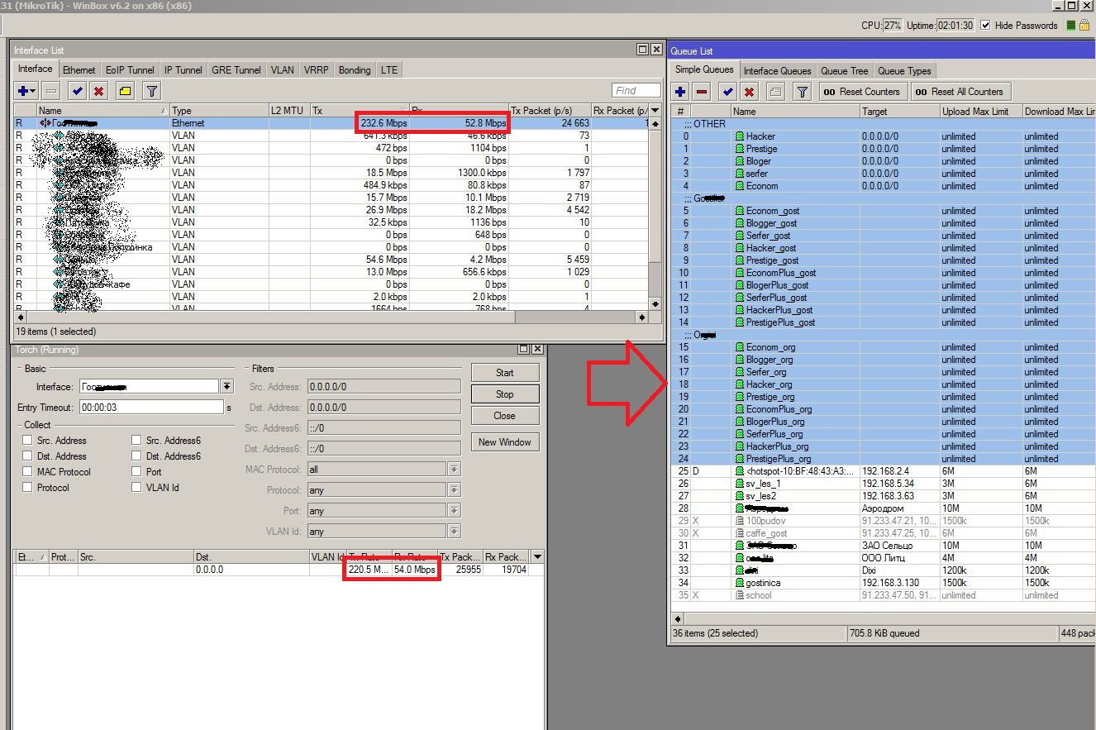Check the VLAN Id collect option
Image resolution: width=1096 pixels, height=730 pixels.
tap(136, 488)
